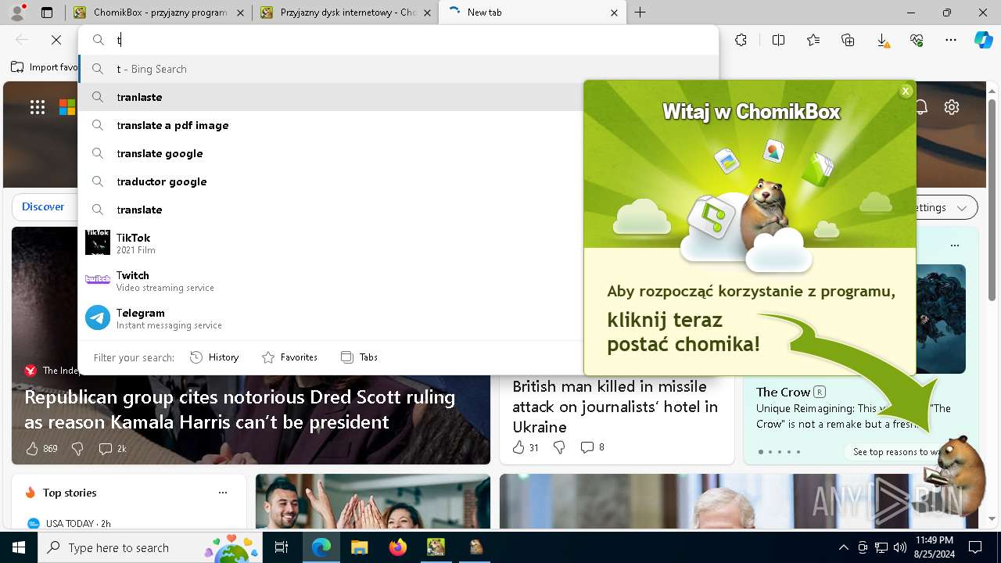Stop loading page with X button
1001x563 pixels.
tap(56, 40)
